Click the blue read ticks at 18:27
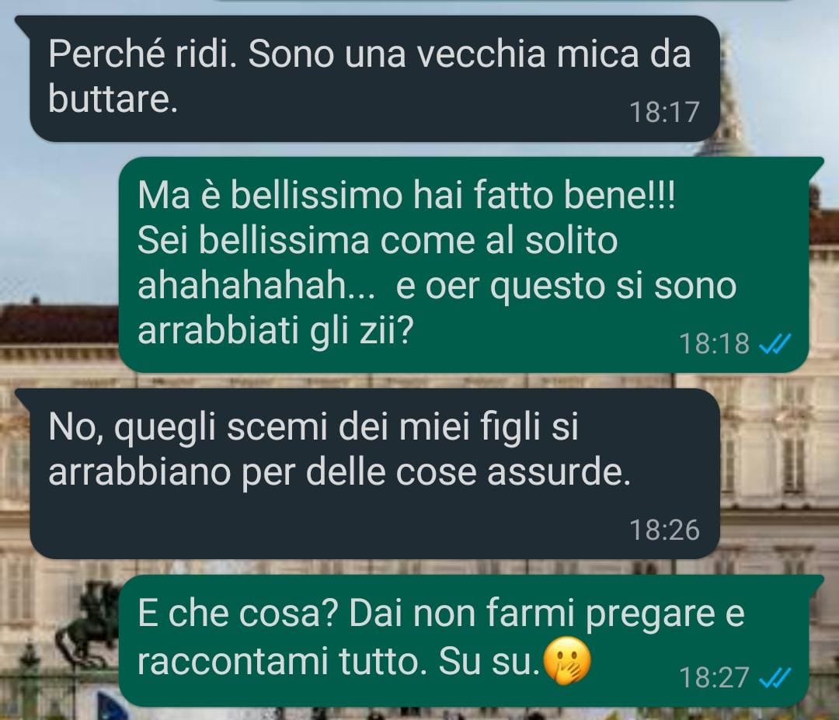The image size is (839, 720). [775, 678]
